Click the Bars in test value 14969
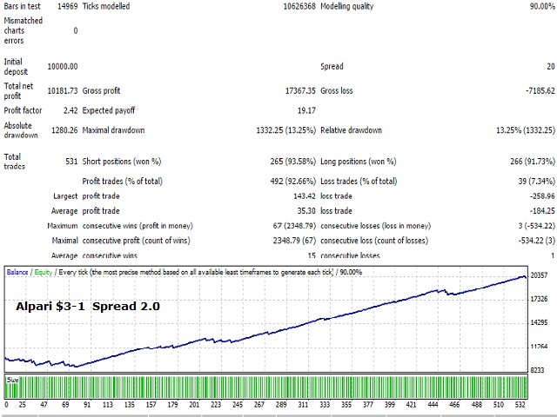Screen dimensions: 557x417 (66, 7)
